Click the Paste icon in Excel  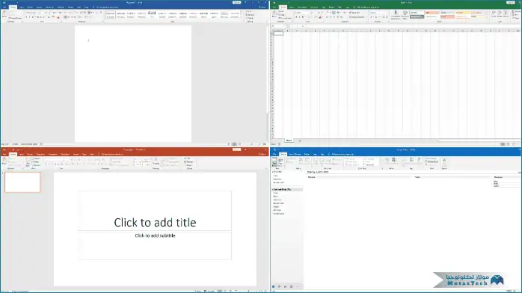274,13
